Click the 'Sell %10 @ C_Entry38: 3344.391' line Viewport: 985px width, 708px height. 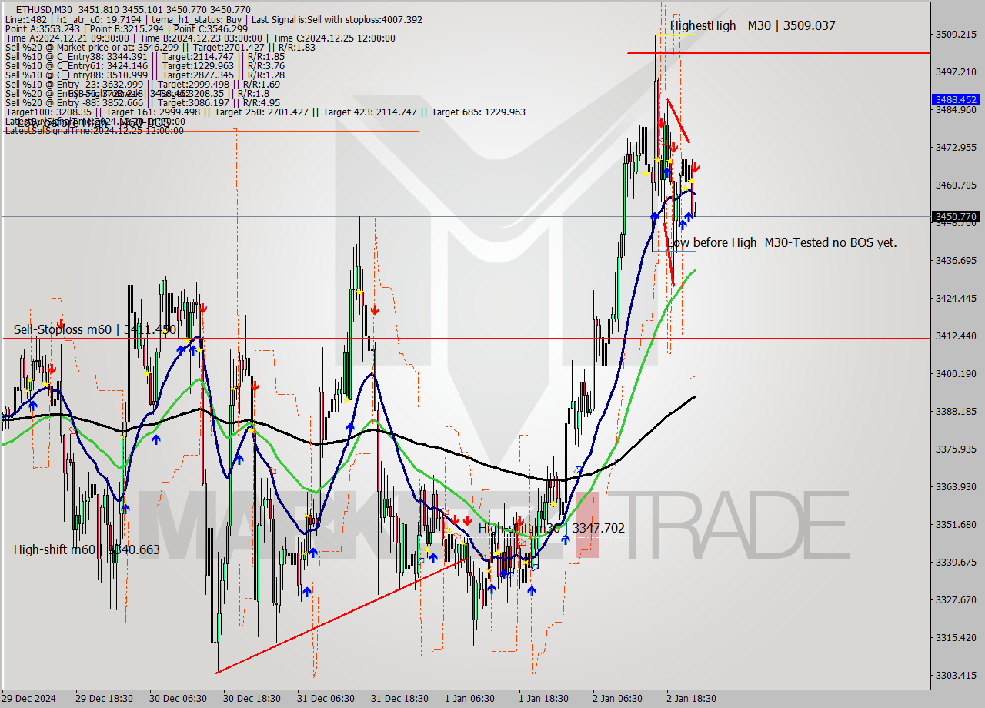145,56
